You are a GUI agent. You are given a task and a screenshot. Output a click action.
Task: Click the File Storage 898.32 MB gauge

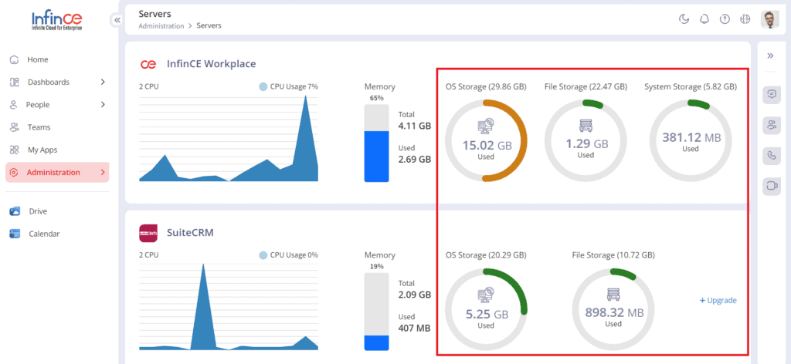point(613,309)
